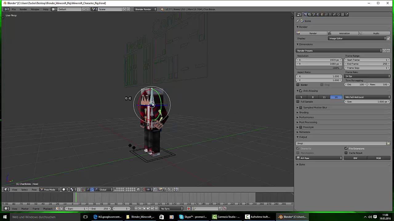Select the BW color mode button
Image resolution: width=394 pixels, height=221 pixels.
(355, 158)
